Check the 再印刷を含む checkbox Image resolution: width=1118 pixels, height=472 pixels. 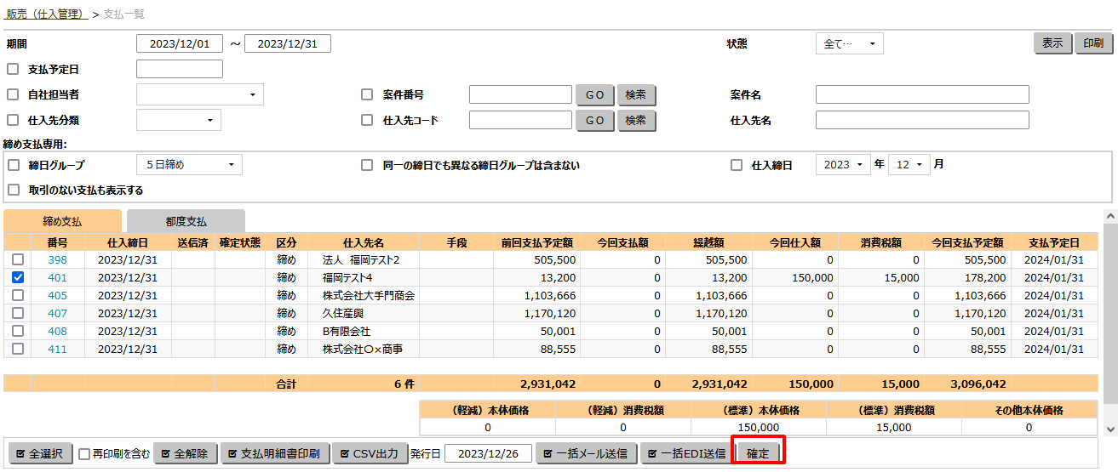point(84,454)
